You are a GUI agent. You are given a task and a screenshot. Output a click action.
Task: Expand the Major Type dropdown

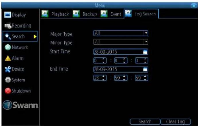coord(146,33)
